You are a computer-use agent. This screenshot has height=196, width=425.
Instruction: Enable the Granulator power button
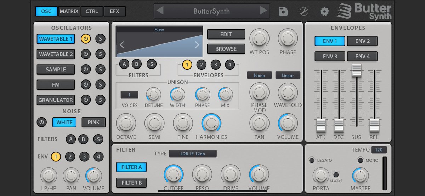86,100
